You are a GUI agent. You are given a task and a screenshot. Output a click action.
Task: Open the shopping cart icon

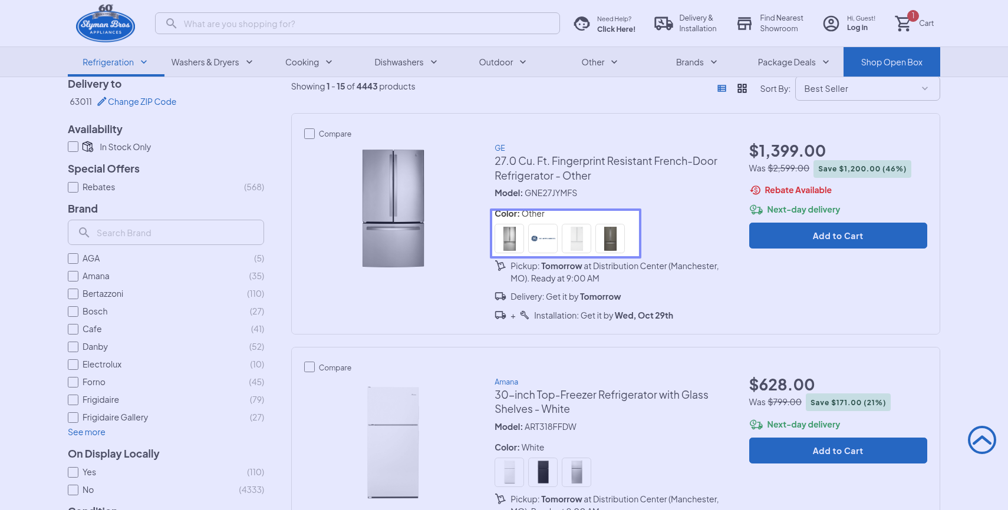point(902,24)
